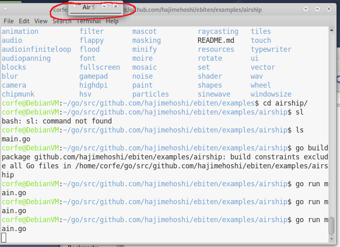Click the 'sinewave' directory name
This screenshot has width=340, height=247.
tap(214, 94)
